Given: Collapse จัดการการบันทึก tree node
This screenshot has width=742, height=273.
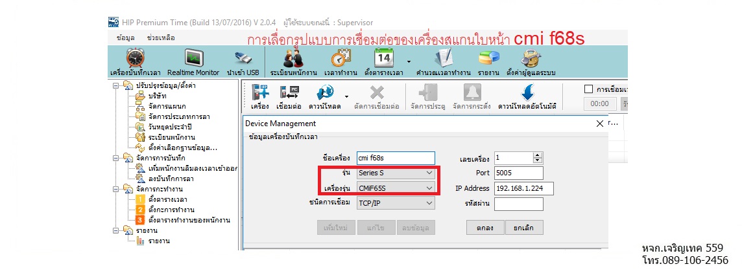Looking at the screenshot, I should click(115, 158).
